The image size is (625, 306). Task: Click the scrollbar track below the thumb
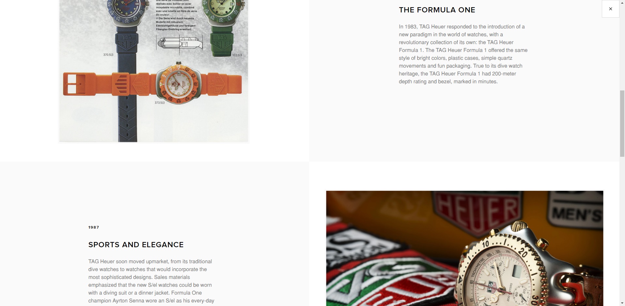pos(622,229)
